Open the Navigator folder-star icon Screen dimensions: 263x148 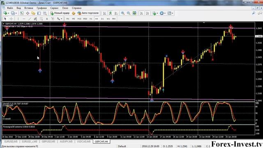point(33,13)
